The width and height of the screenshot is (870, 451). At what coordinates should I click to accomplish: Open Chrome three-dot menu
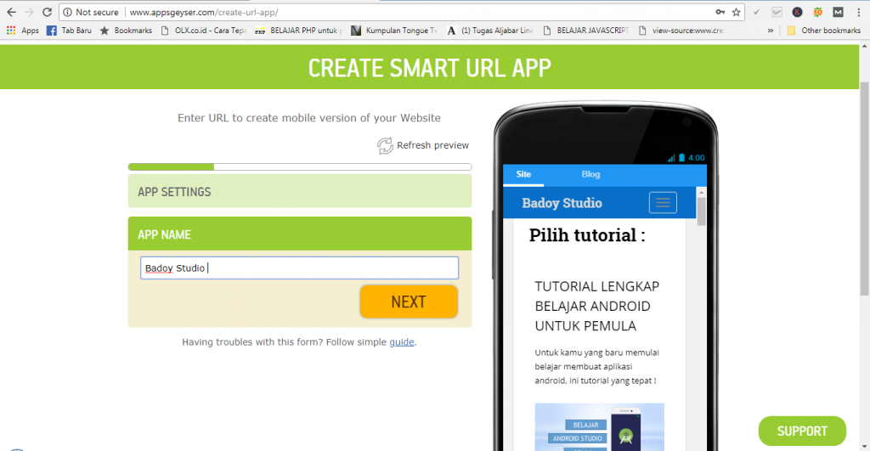859,13
